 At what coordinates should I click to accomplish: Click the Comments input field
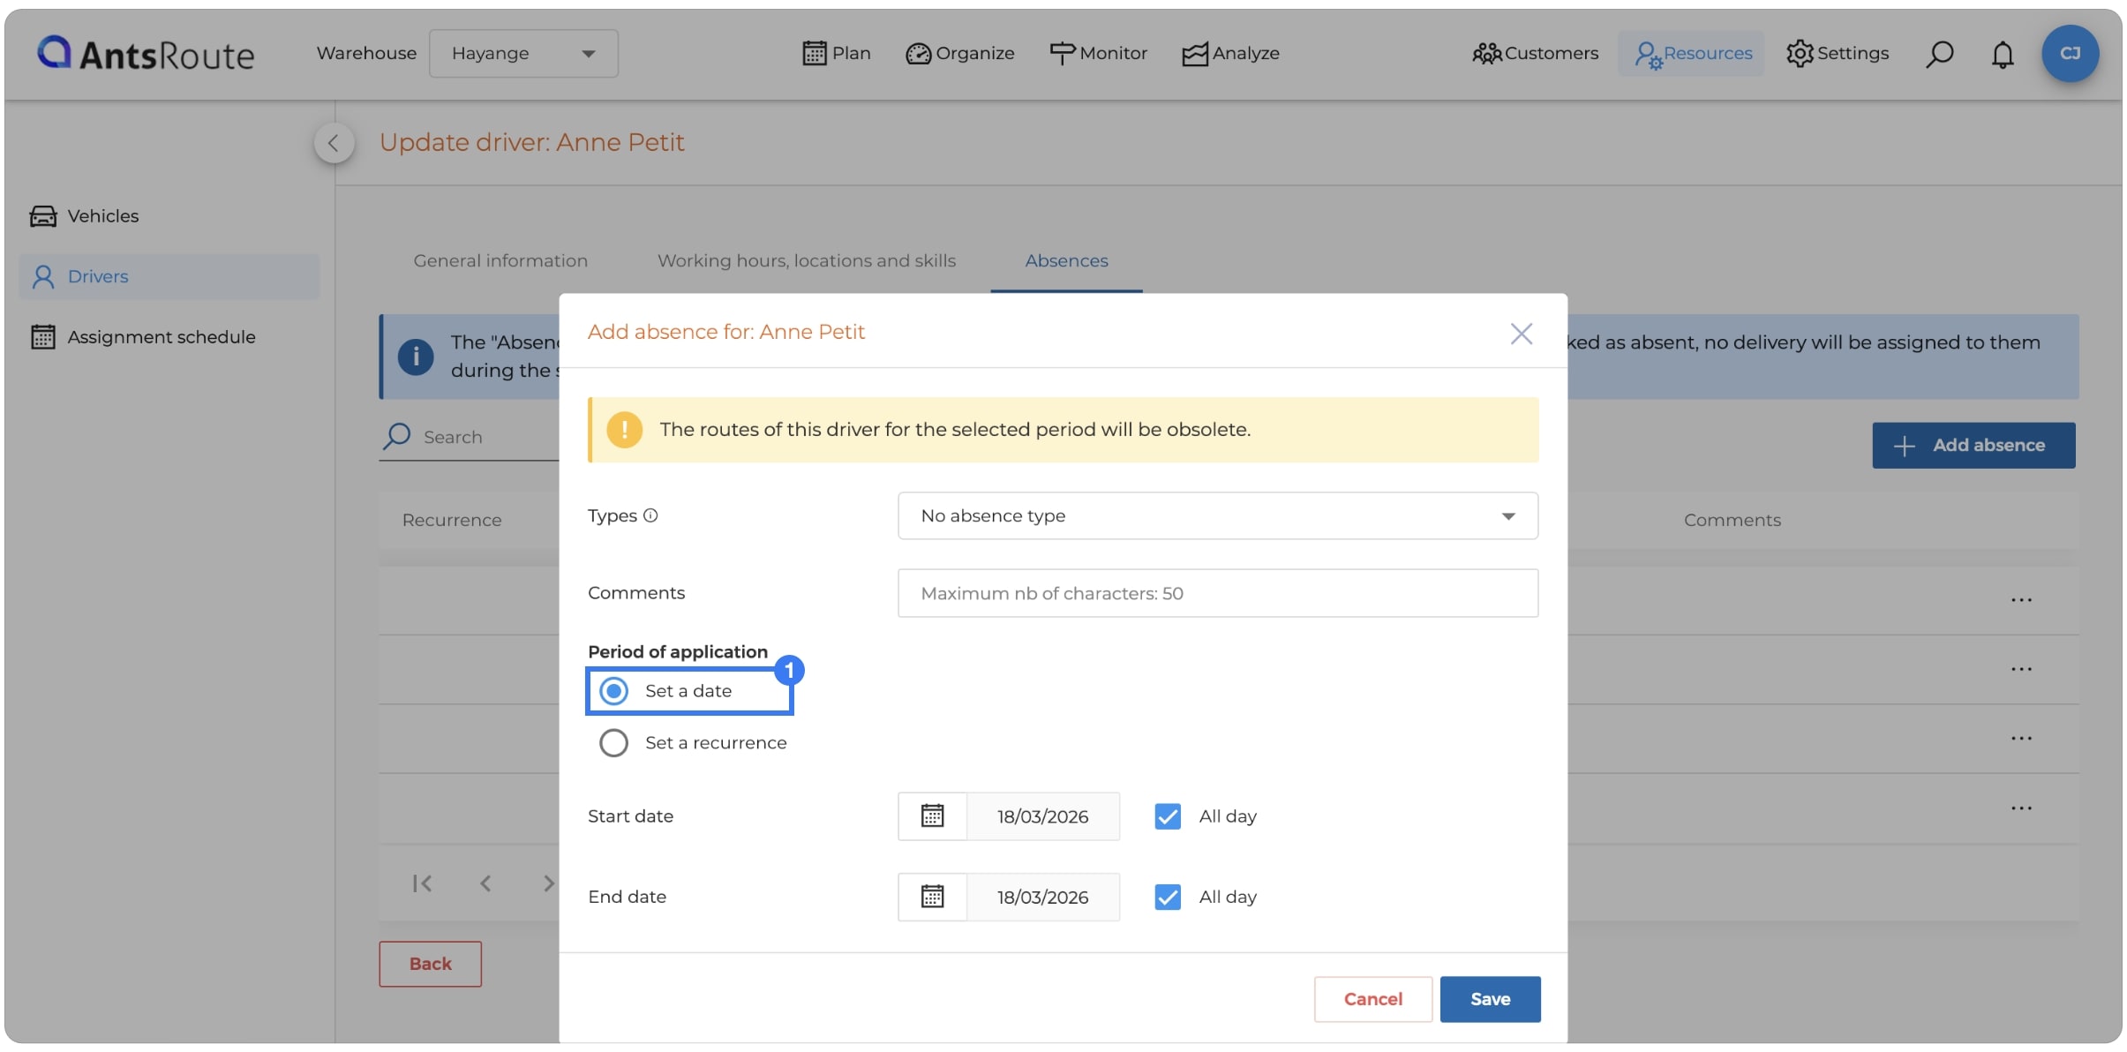coord(1218,593)
